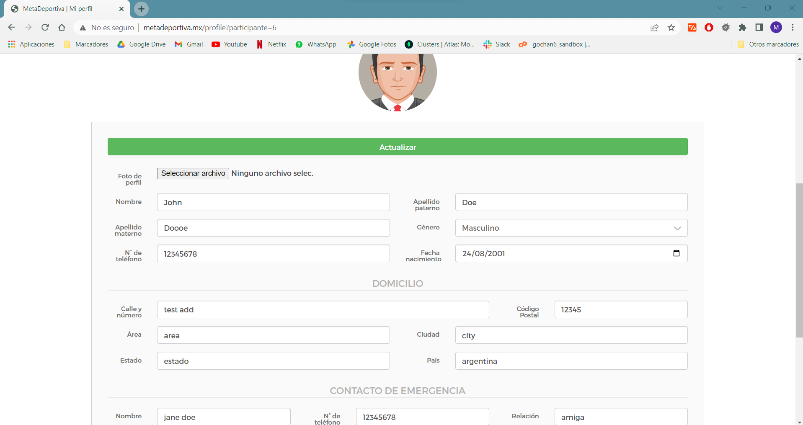Image resolution: width=803 pixels, height=425 pixels.
Task: Edit Calle y número field
Action: click(x=323, y=309)
